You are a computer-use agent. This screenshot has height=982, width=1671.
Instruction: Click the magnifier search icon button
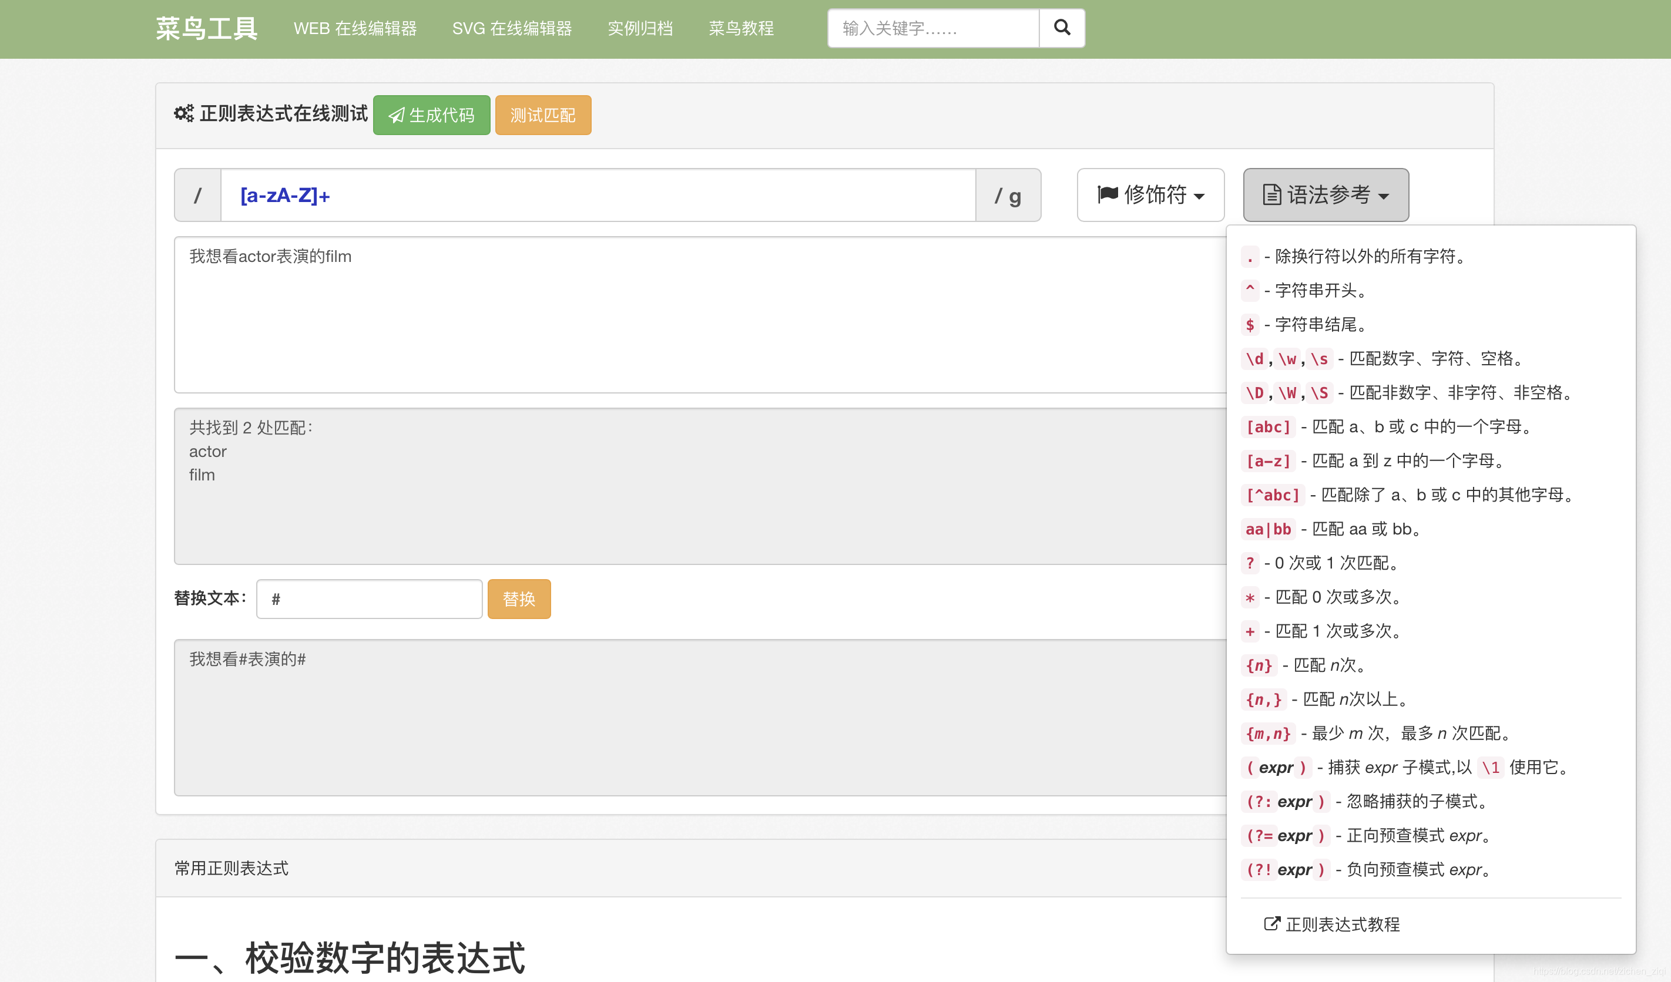(1062, 28)
